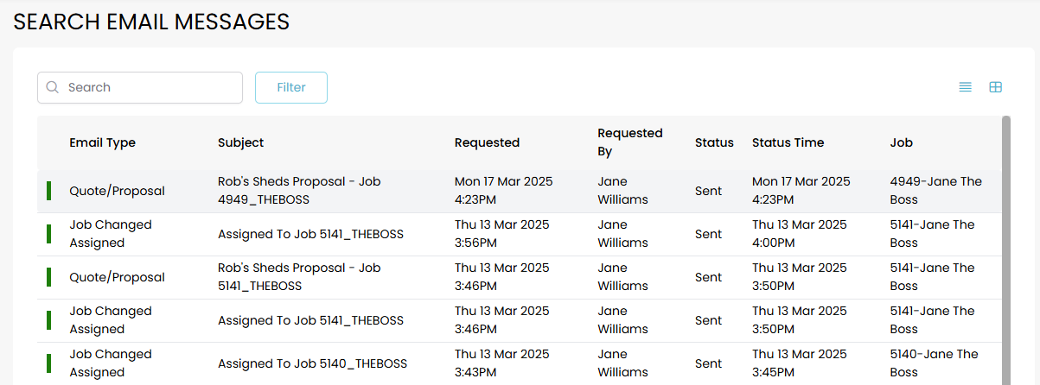Select Assigned To Job 5140_THEBOSS row

(x=310, y=363)
